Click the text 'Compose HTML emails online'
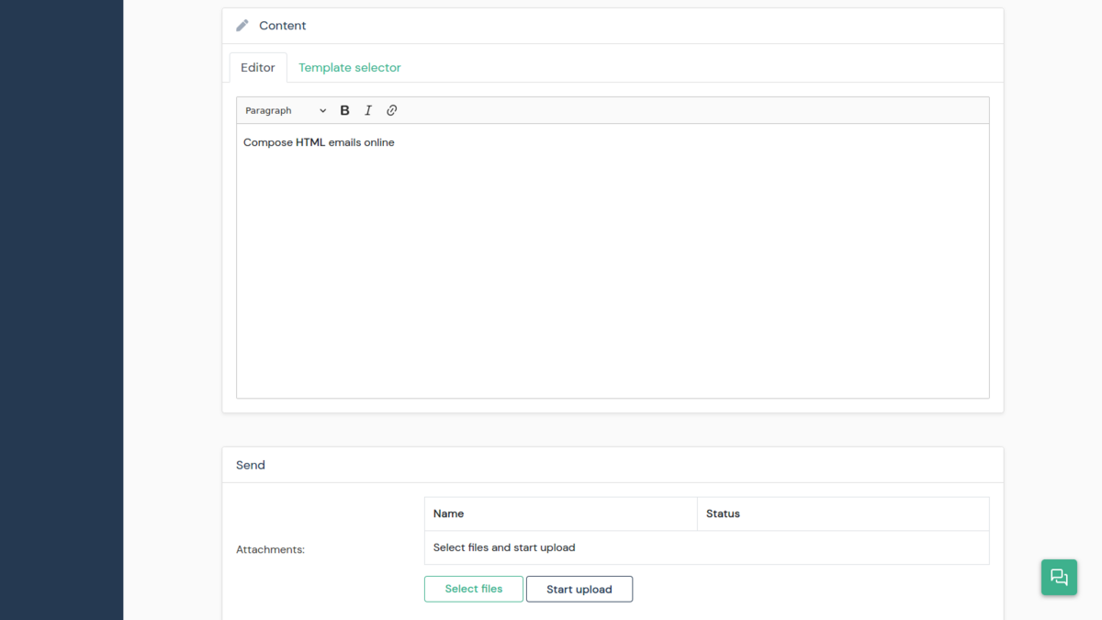 [319, 142]
